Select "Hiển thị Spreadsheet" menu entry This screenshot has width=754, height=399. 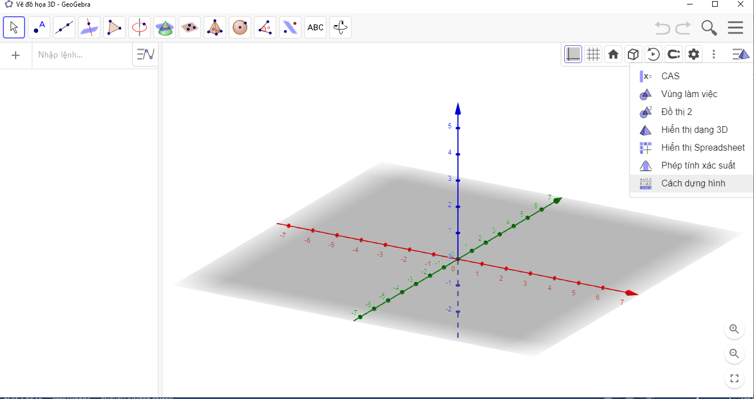click(x=703, y=147)
